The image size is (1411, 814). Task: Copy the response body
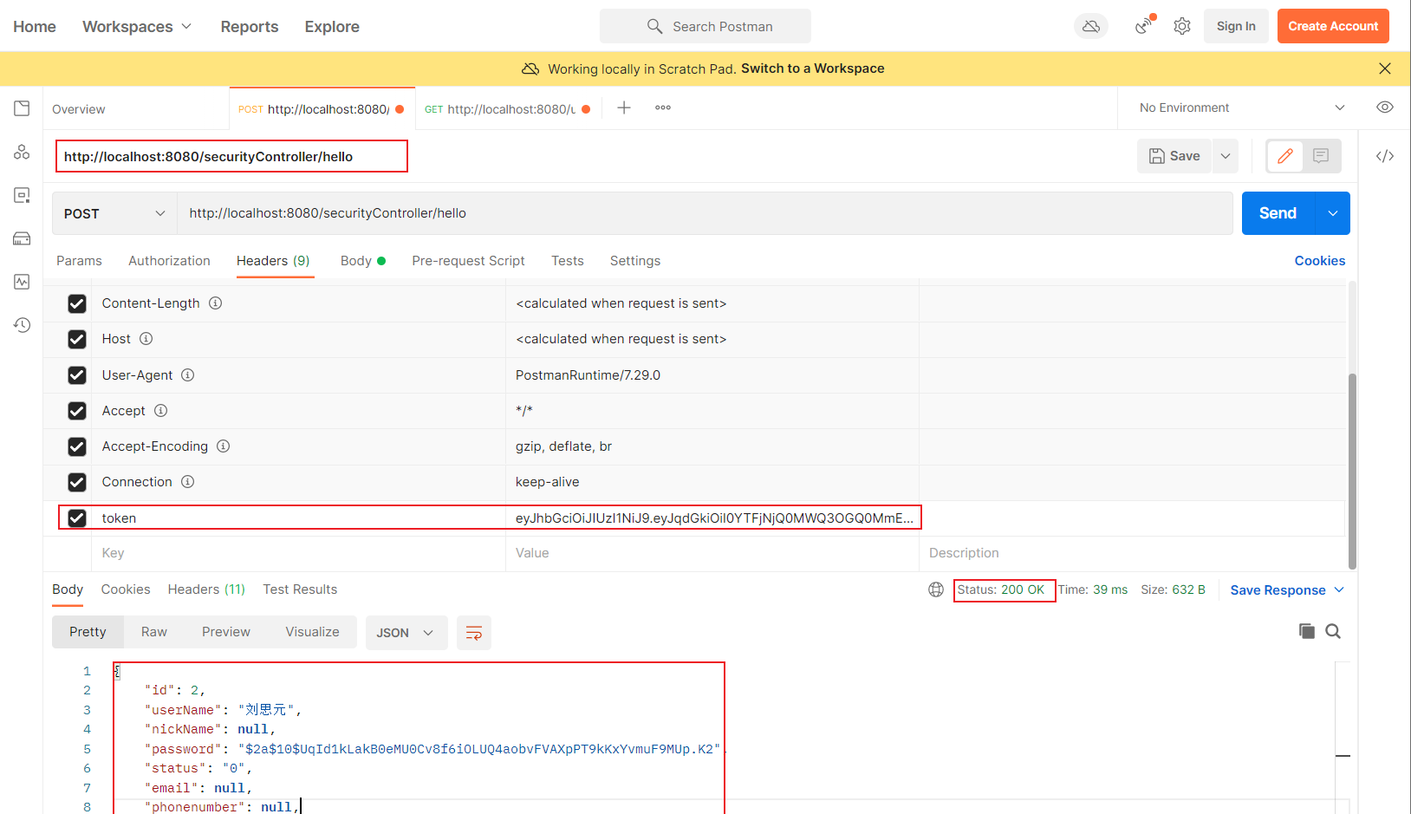click(1307, 631)
